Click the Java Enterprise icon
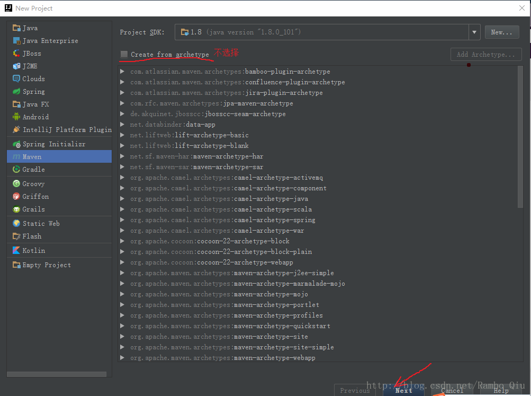This screenshot has height=396, width=531. 16,41
